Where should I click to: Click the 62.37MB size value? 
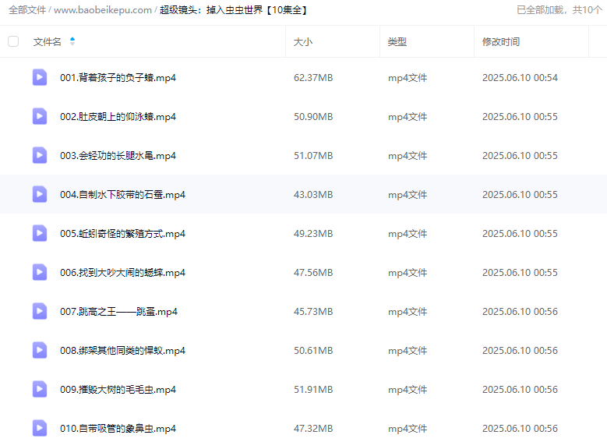(x=313, y=77)
